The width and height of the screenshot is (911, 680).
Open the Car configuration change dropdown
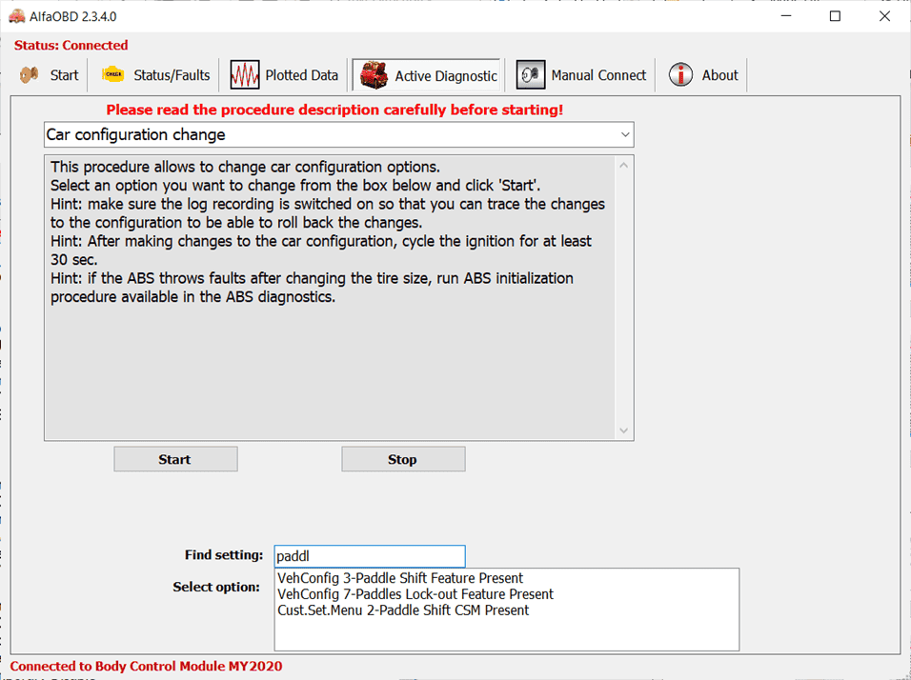tap(338, 134)
